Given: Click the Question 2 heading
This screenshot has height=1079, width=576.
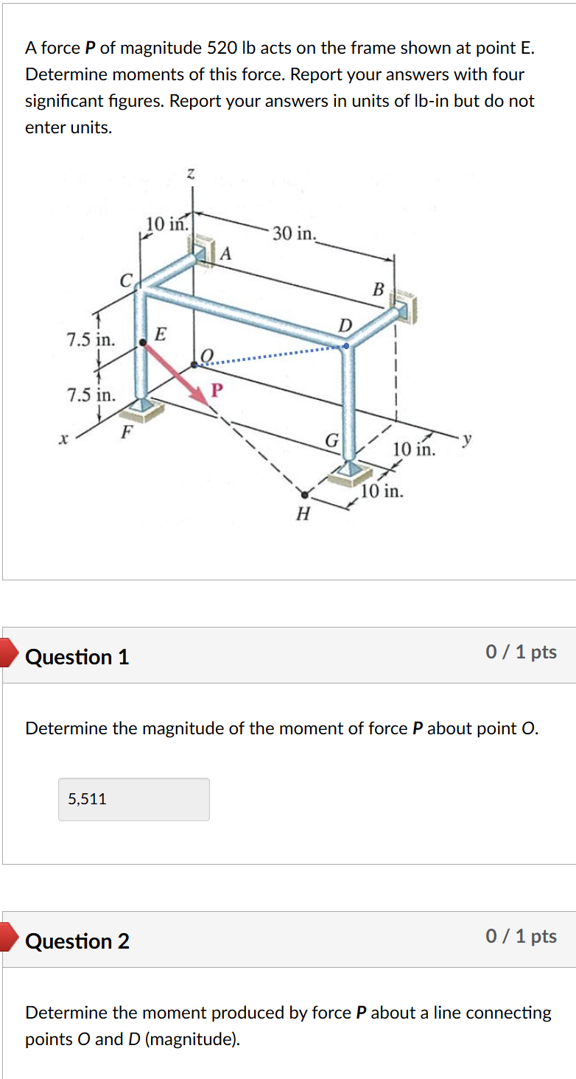Looking at the screenshot, I should 77,941.
